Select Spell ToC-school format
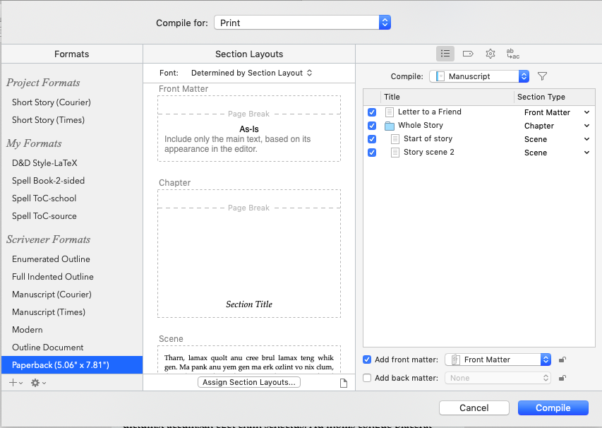Viewport: 602px width, 428px height. click(x=44, y=198)
